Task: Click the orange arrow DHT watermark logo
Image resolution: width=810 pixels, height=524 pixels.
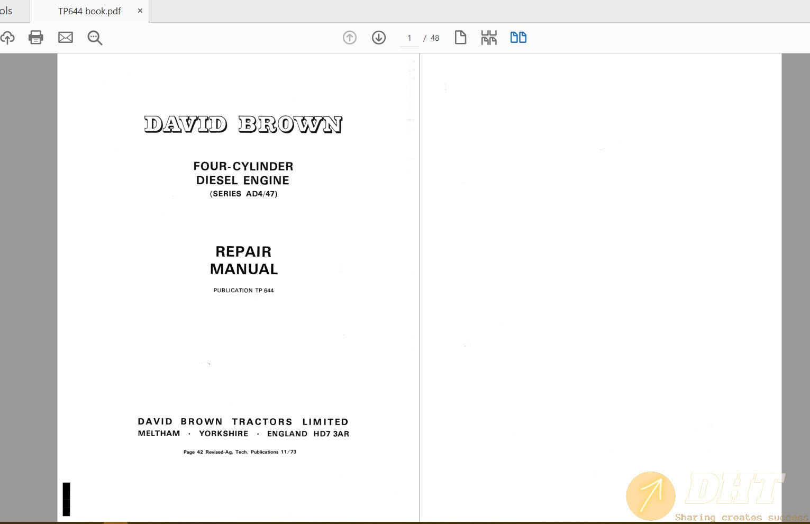Action: click(x=651, y=496)
